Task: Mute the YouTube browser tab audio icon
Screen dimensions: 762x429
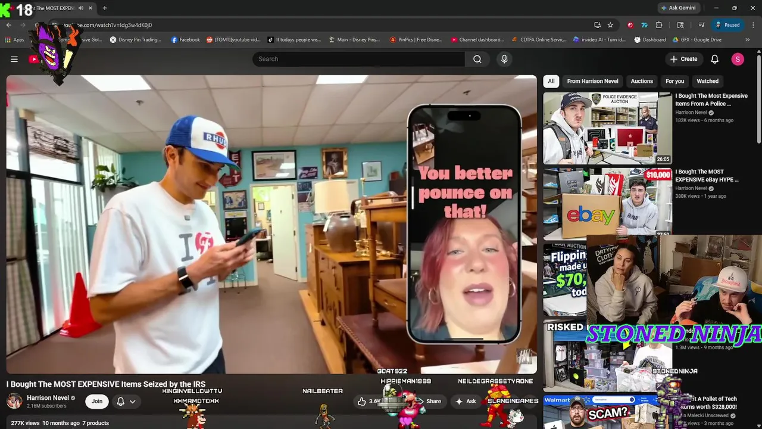Action: pos(81,8)
